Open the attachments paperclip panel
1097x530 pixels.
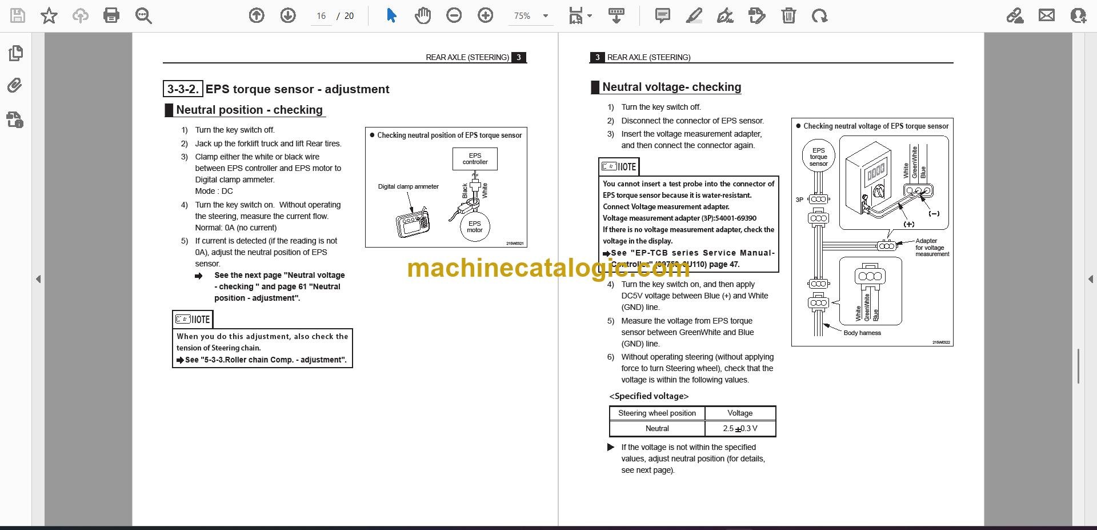[x=15, y=86]
